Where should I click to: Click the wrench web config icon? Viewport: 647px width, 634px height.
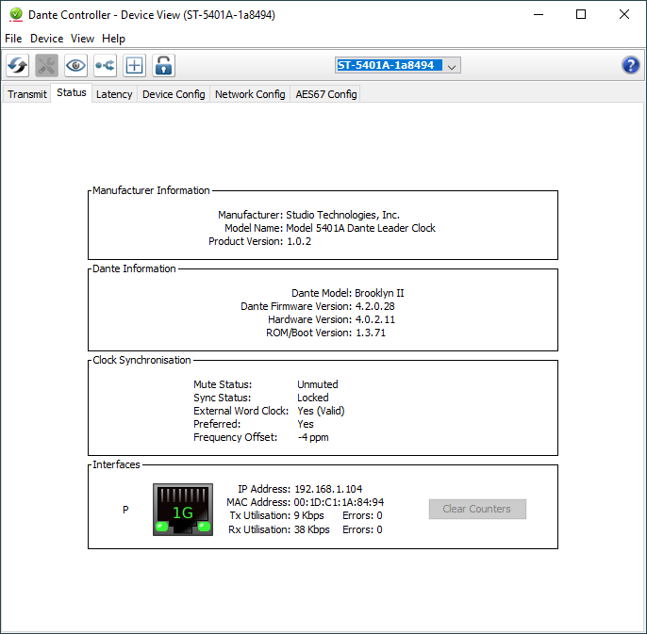46,65
